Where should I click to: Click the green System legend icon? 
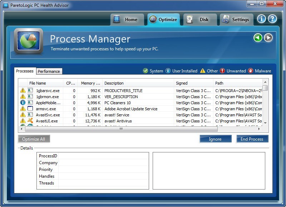pyautogui.click(x=145, y=71)
